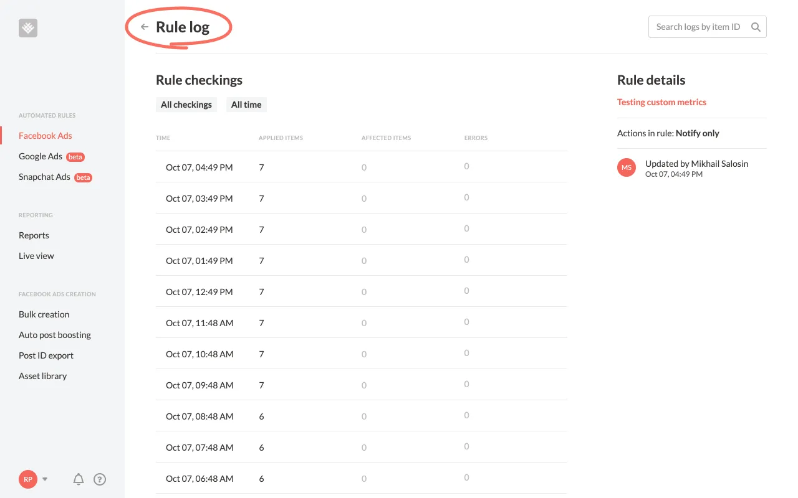Open the Testing custom metrics rule link
The width and height of the screenshot is (798, 498).
tap(661, 102)
